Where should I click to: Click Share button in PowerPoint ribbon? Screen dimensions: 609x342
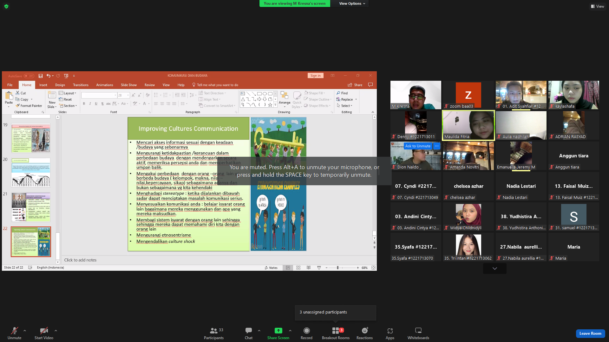point(355,85)
